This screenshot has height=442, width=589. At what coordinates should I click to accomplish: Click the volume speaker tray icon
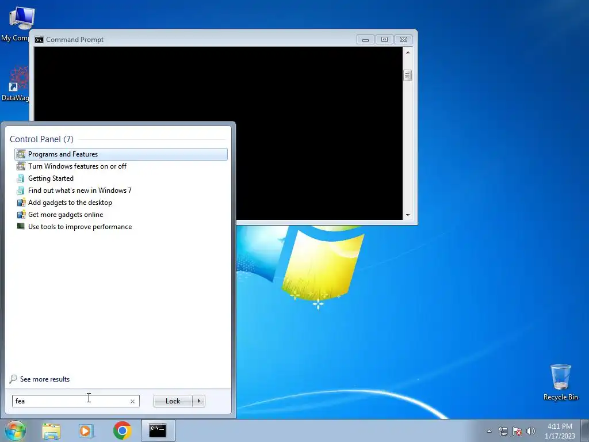pos(531,431)
